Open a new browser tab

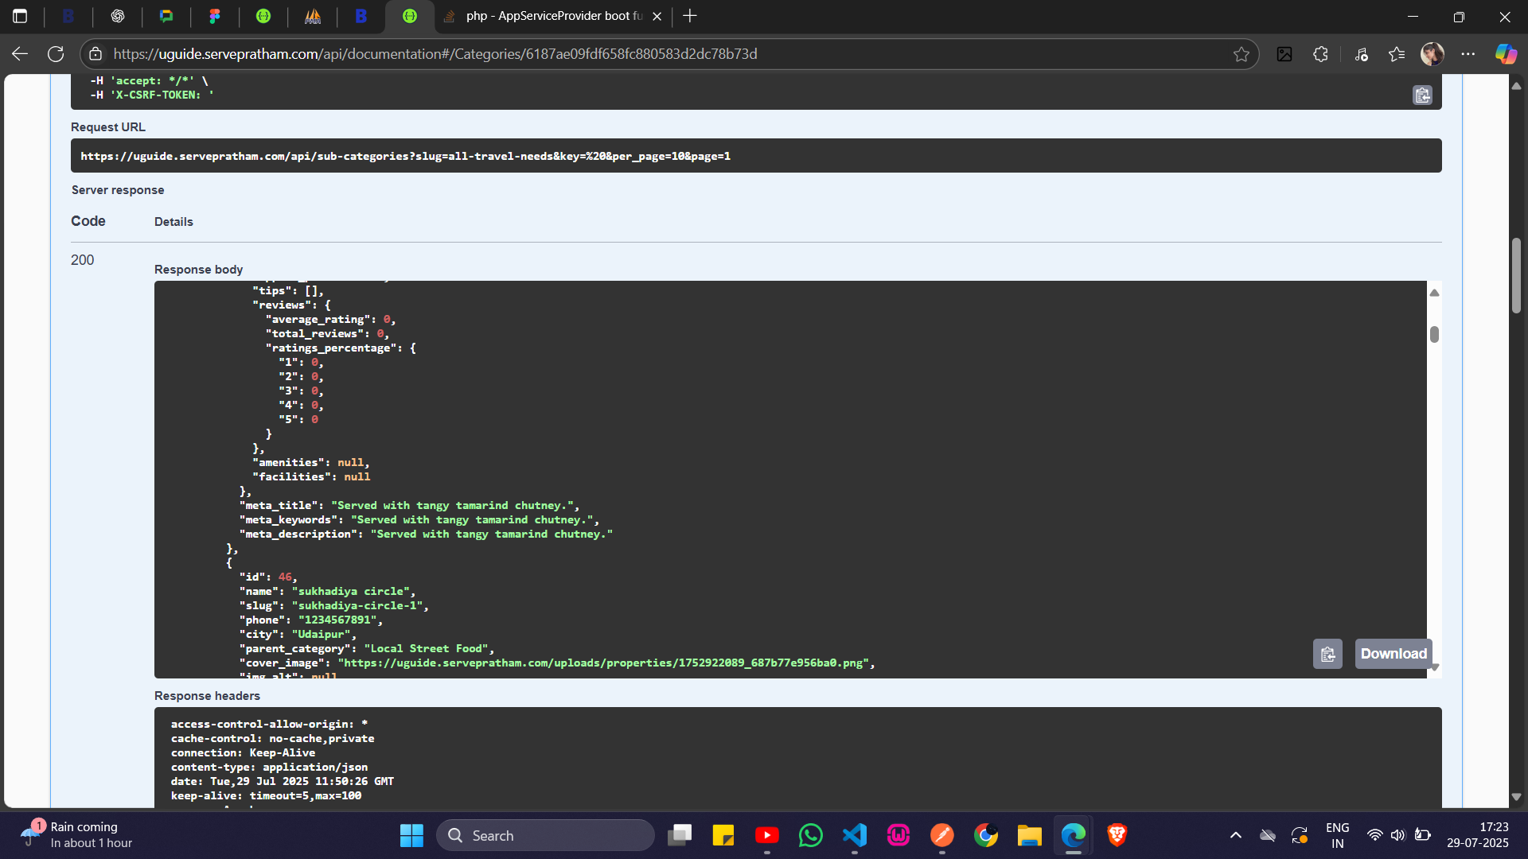[x=690, y=16]
